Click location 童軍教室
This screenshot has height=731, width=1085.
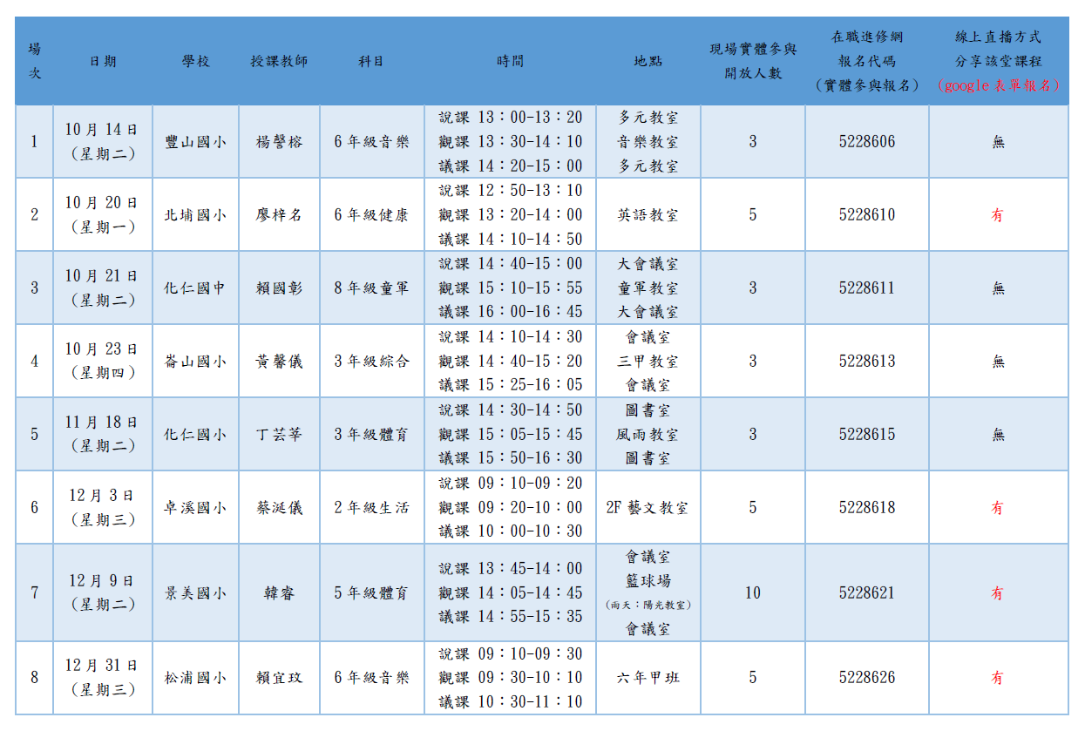pyautogui.click(x=648, y=288)
